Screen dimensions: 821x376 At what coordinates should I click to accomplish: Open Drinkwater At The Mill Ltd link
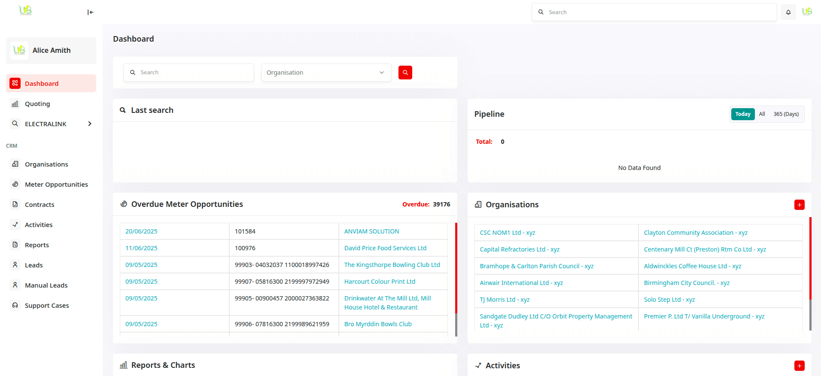point(387,303)
